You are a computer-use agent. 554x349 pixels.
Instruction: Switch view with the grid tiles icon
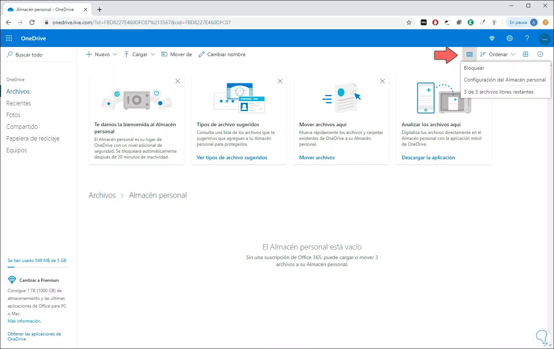tap(525, 54)
